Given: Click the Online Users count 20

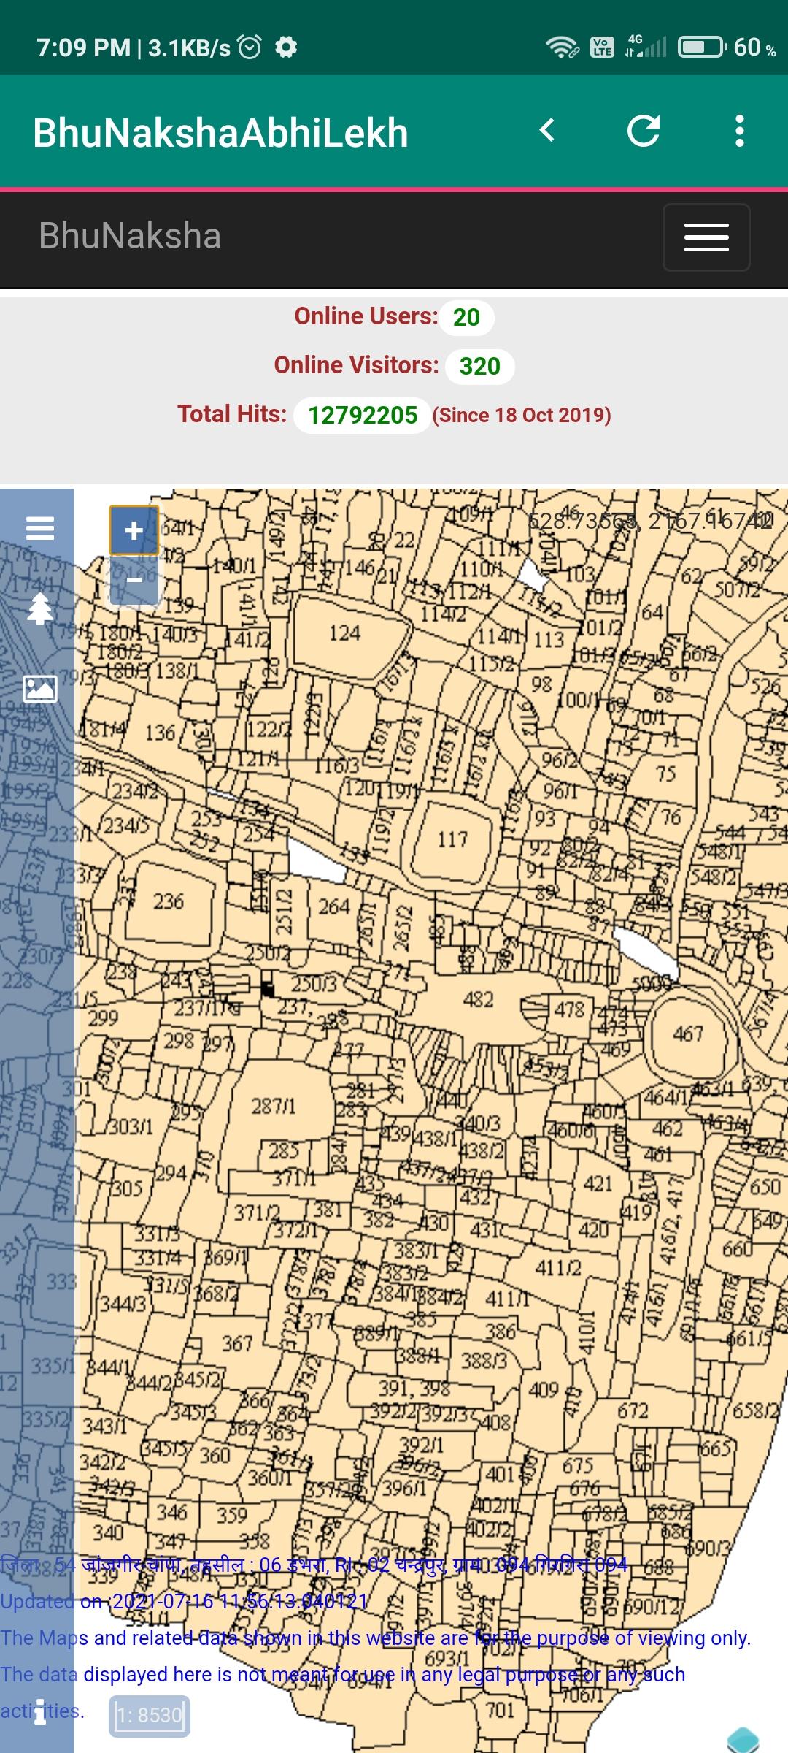Looking at the screenshot, I should [x=466, y=317].
